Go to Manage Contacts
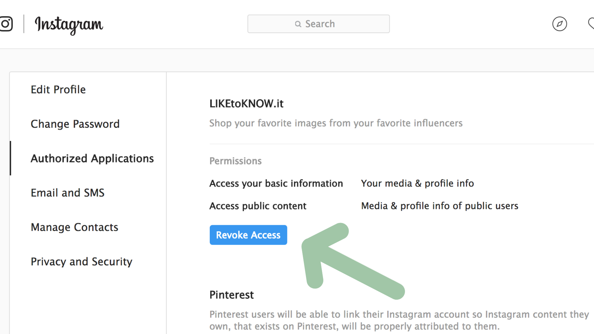 (74, 227)
